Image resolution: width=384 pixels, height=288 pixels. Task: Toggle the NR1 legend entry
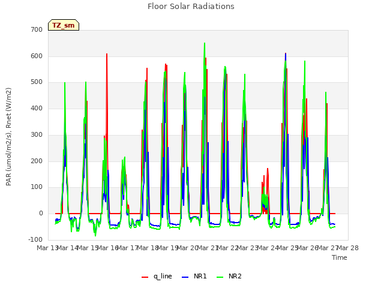click(194, 276)
